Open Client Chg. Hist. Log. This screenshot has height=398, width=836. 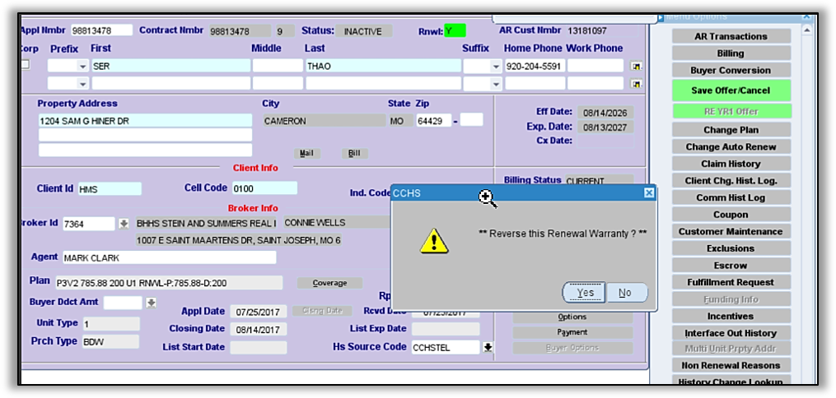(x=731, y=180)
